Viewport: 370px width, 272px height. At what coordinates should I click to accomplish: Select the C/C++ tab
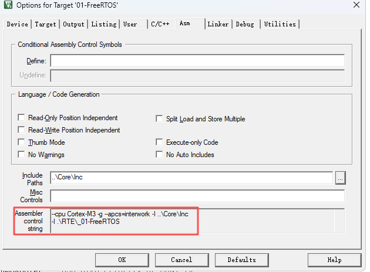click(160, 24)
